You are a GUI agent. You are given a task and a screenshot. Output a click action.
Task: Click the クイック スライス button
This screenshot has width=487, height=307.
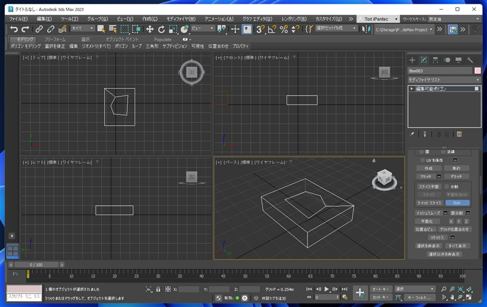429,203
